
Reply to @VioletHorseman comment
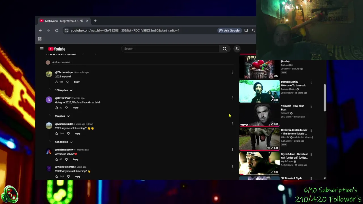point(77,177)
